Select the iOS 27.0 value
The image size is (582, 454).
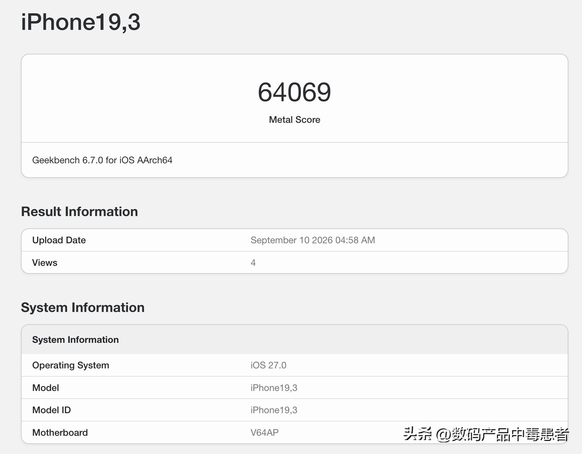268,365
